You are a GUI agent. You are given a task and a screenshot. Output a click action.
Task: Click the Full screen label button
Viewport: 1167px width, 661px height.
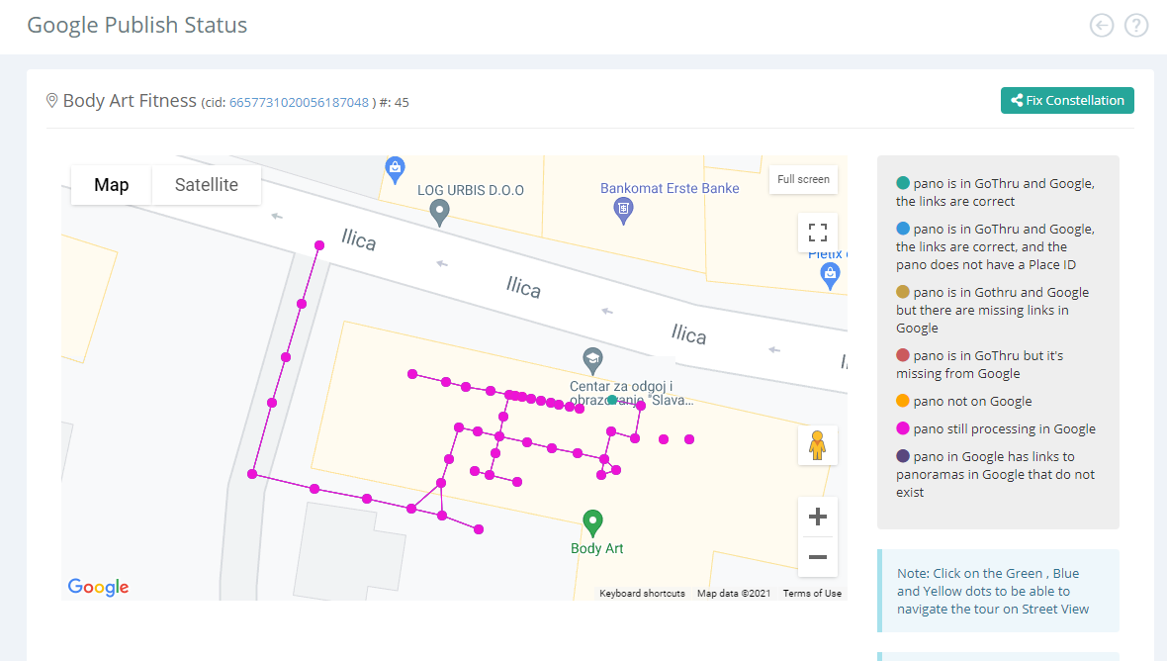(x=803, y=179)
